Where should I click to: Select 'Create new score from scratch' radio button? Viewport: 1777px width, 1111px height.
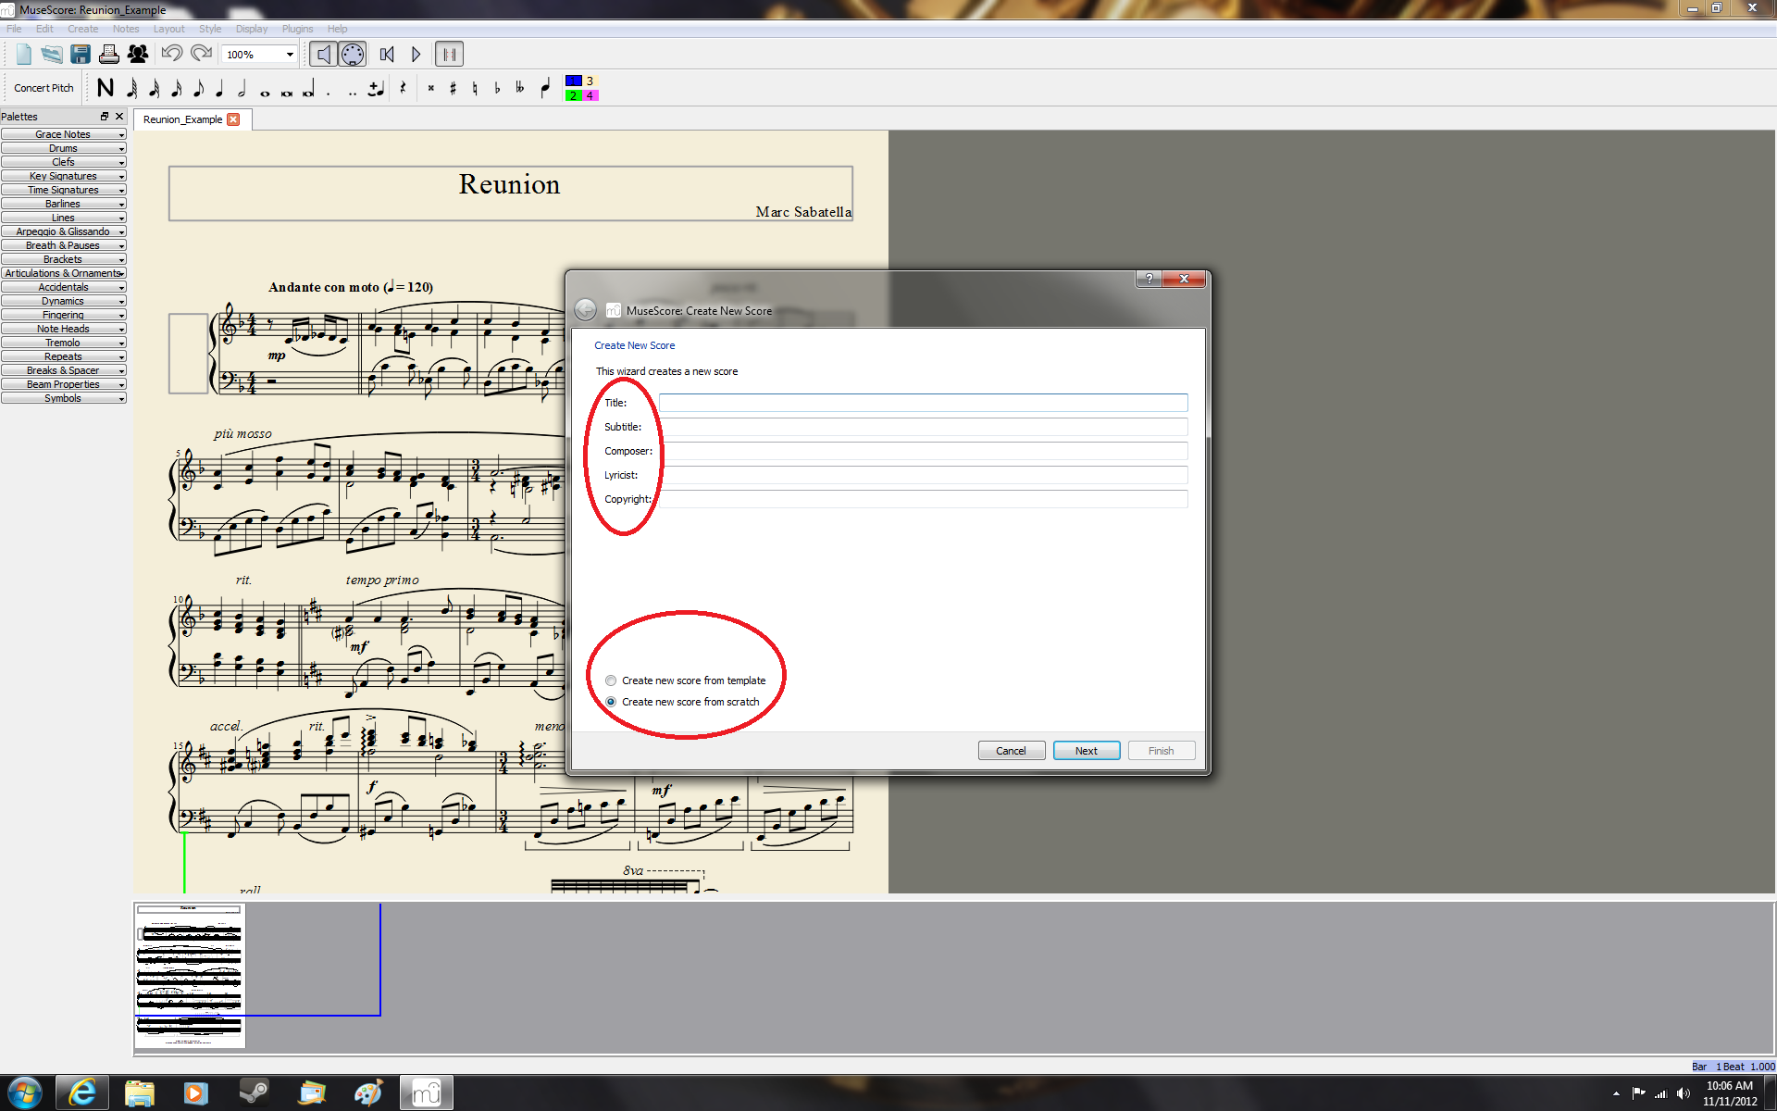point(610,702)
